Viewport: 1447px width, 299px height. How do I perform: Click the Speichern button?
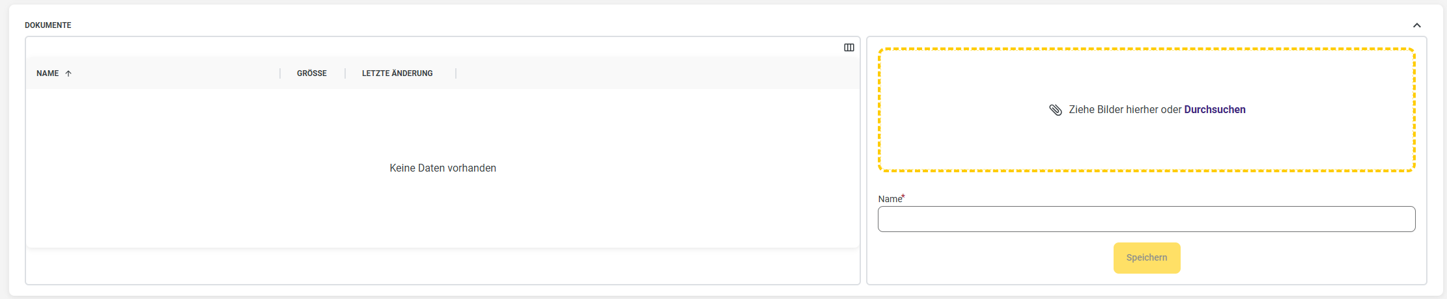pyautogui.click(x=1147, y=258)
